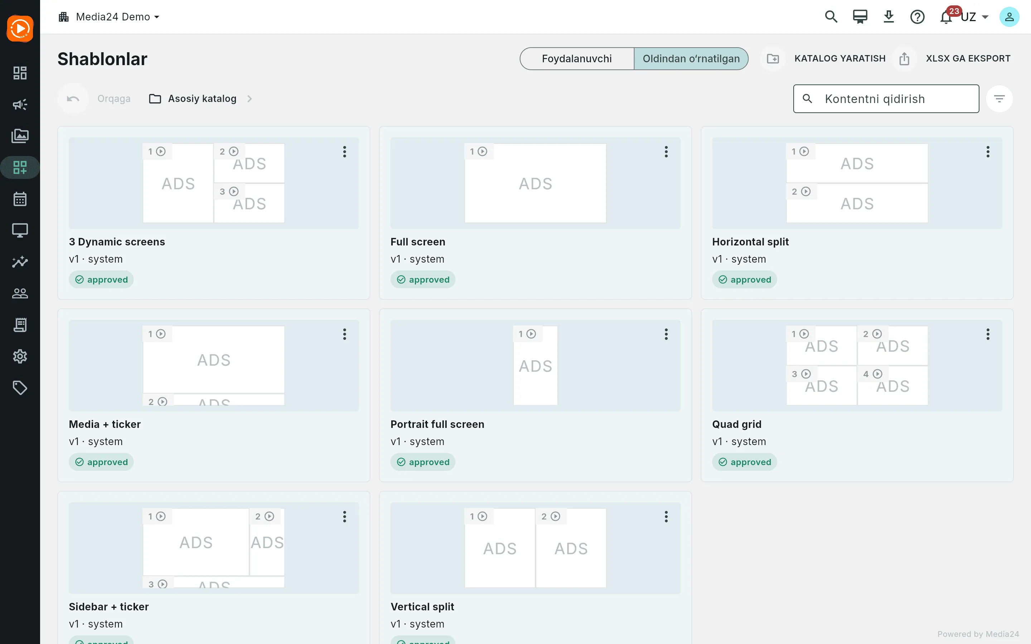
Task: Click the Orqaga back arrow icon
Action: point(73,99)
